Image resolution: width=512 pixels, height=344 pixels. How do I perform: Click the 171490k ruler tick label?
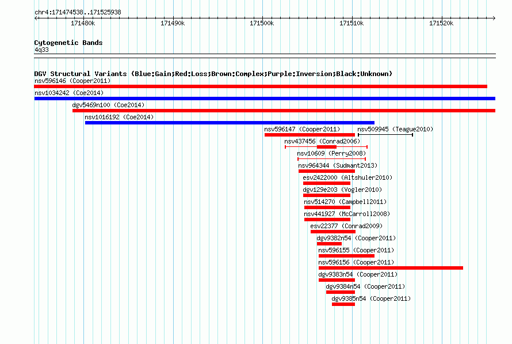click(173, 24)
